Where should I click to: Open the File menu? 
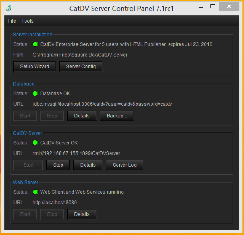12,21
